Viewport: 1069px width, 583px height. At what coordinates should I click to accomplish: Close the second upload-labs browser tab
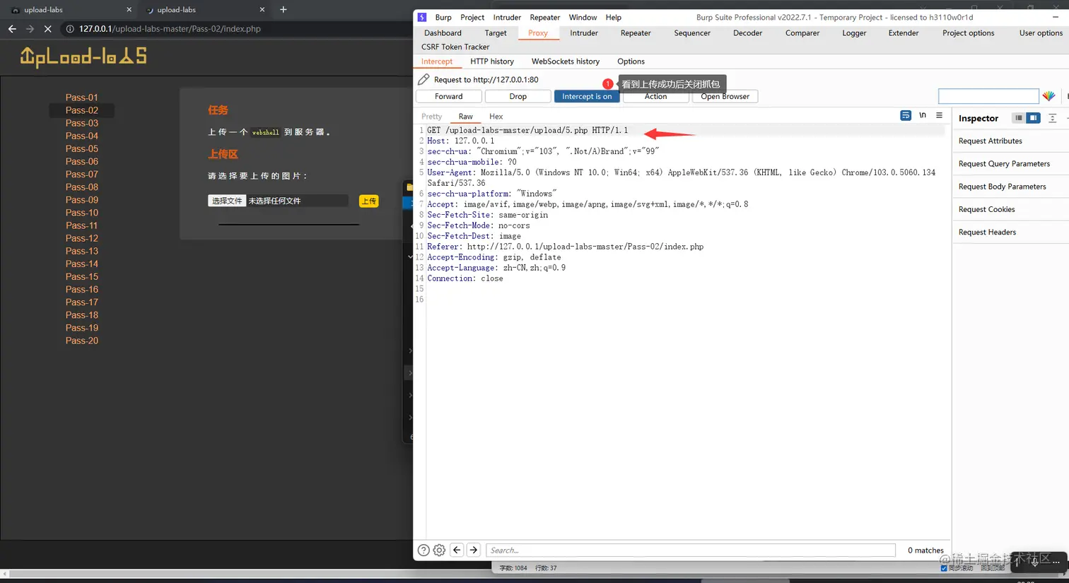[262, 10]
